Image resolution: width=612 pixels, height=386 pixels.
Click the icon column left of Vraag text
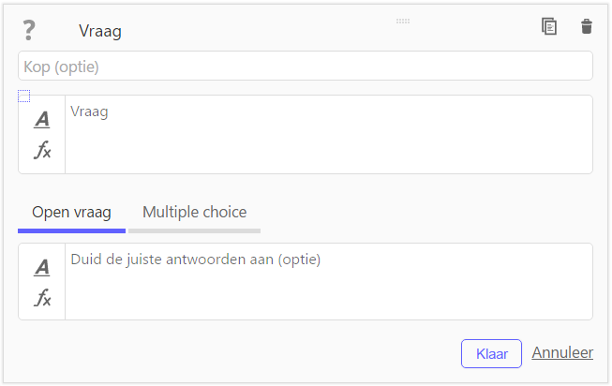pyautogui.click(x=42, y=134)
